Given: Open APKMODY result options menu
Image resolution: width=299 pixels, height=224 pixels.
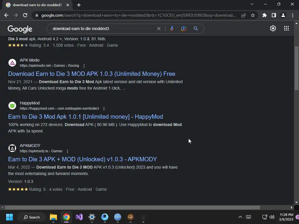Looking at the screenshot, I should click(67, 151).
